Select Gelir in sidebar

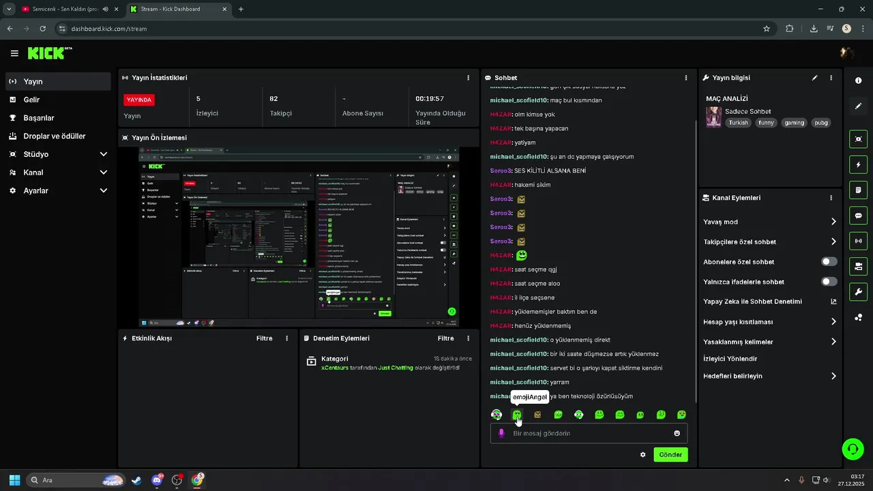pos(58,100)
